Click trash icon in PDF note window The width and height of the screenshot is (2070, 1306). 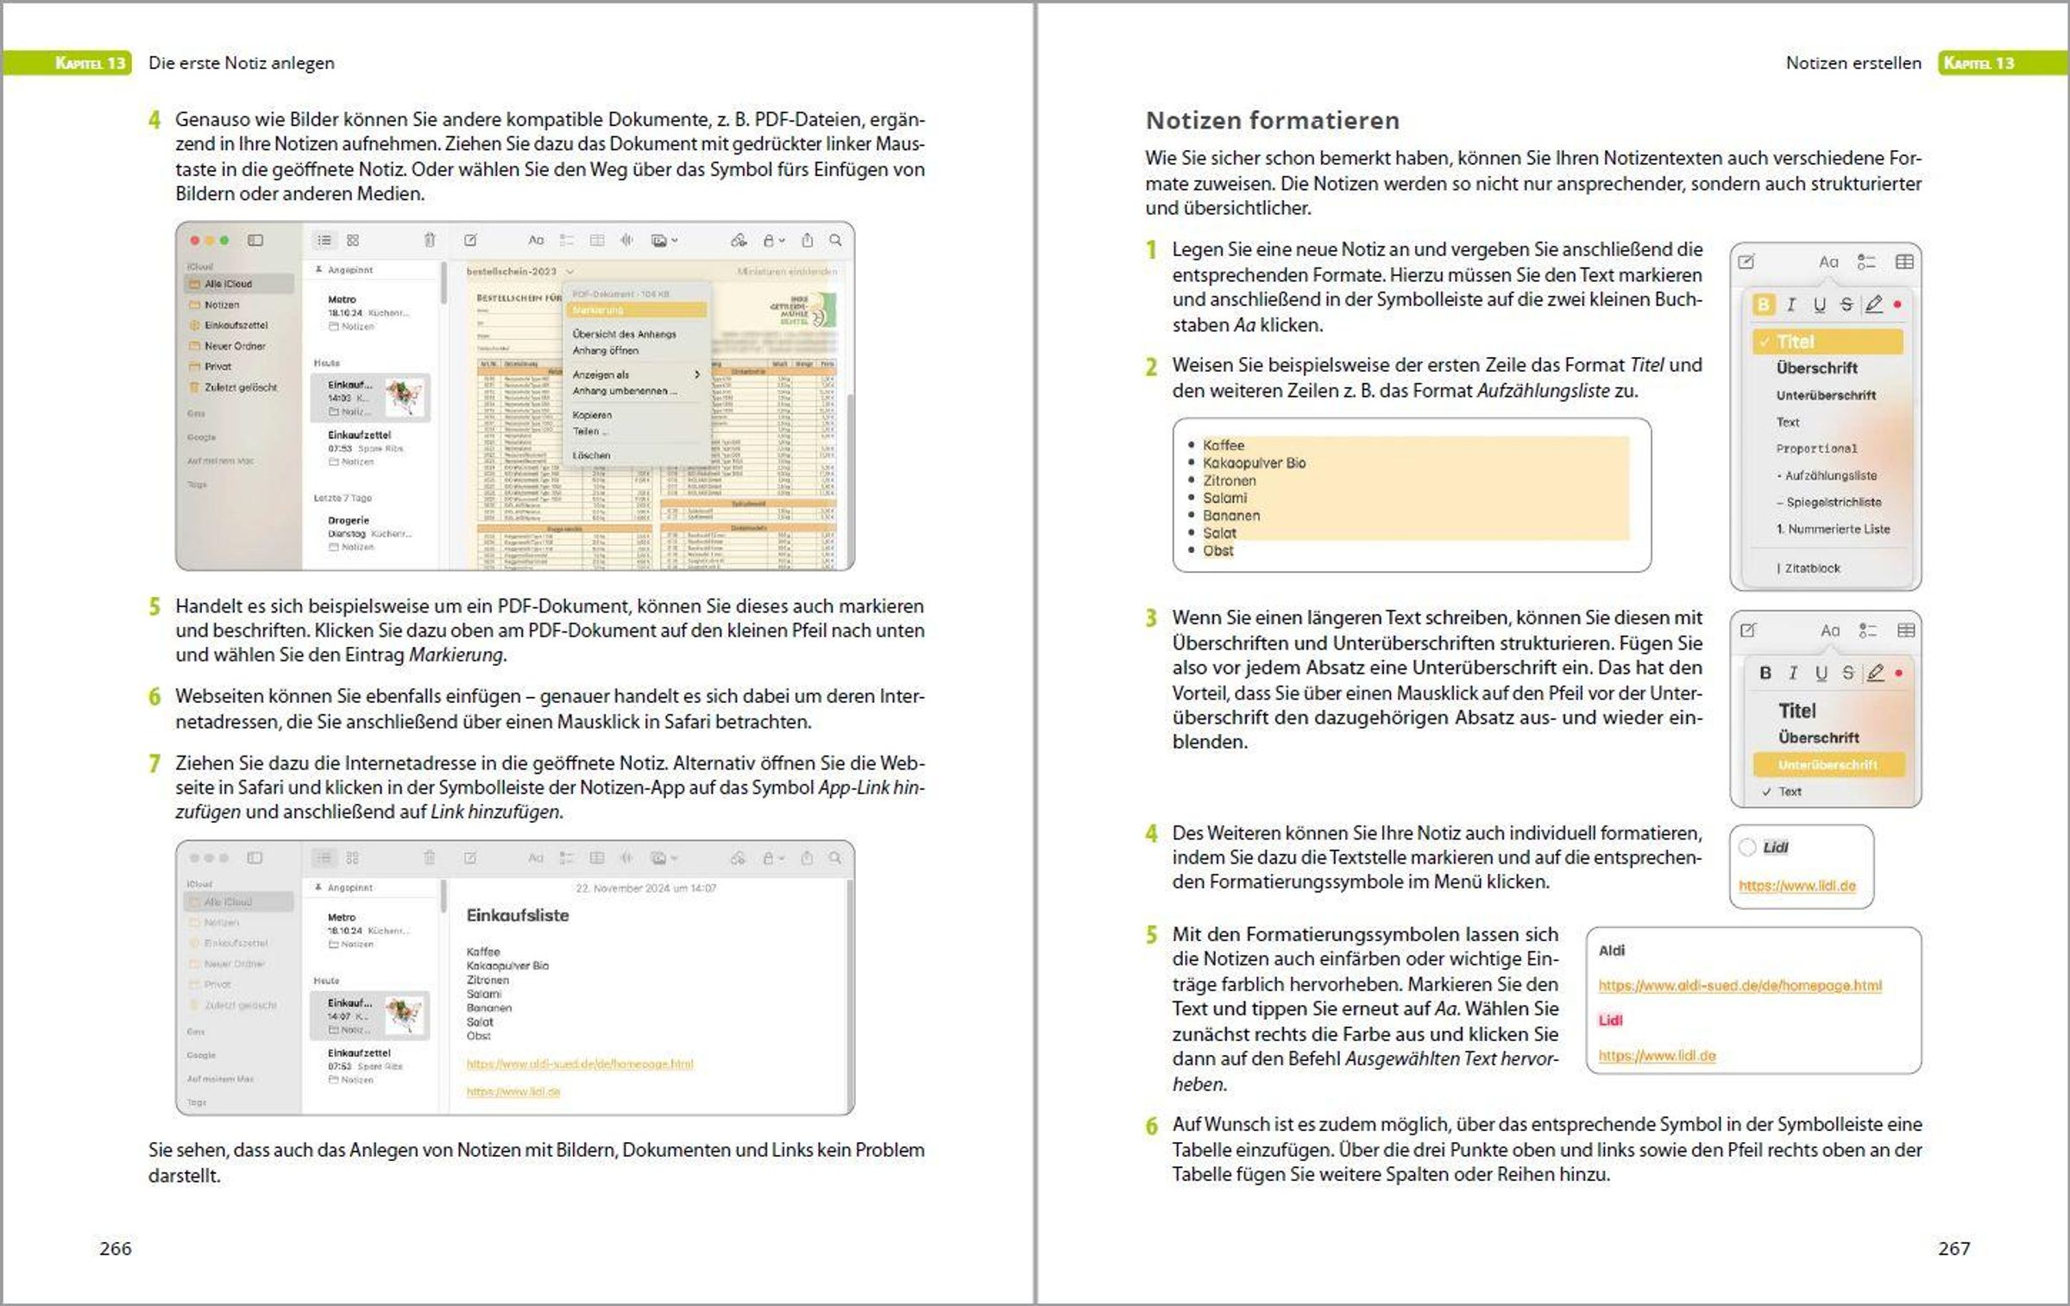click(x=430, y=241)
